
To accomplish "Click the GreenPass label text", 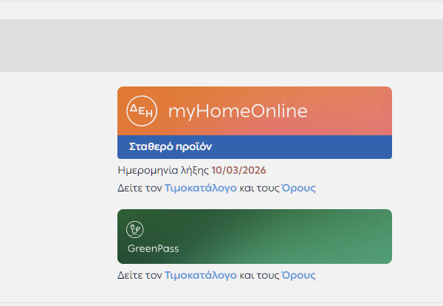I will pos(153,248).
